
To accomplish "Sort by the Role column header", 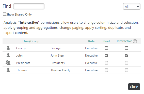I will pyautogui.click(x=91, y=41).
